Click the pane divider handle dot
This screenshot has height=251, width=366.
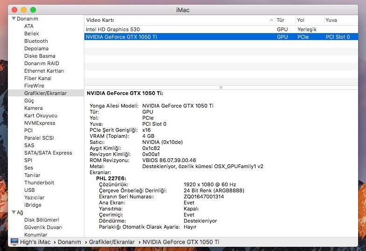(x=221, y=87)
